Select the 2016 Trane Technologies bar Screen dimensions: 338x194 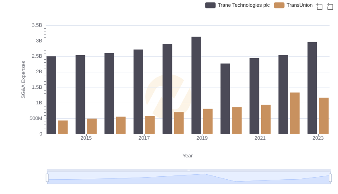click(x=109, y=93)
